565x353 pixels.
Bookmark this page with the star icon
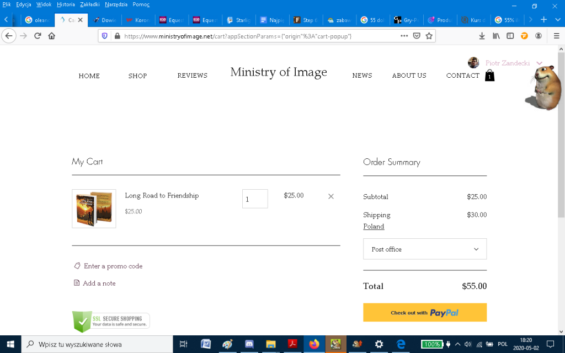(x=429, y=36)
